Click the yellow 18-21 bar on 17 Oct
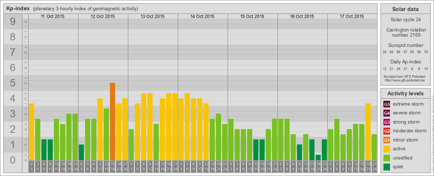The image size is (434, 176). click(368, 132)
